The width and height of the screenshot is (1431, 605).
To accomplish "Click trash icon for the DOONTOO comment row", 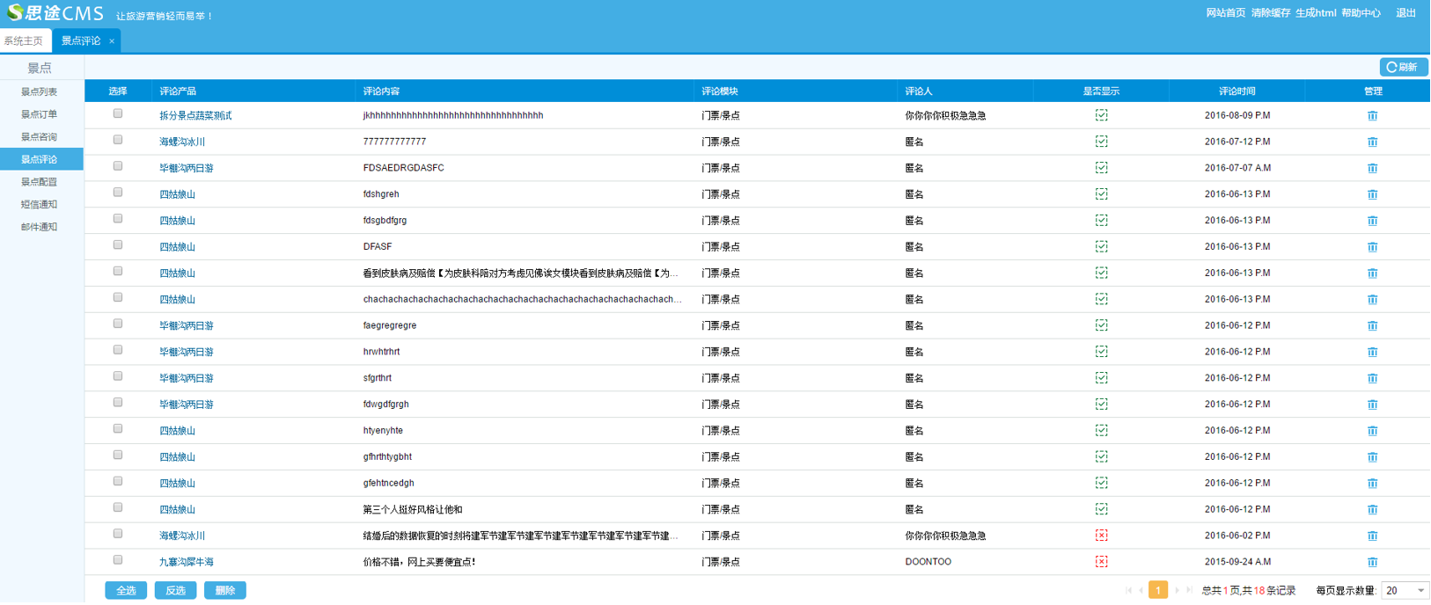I will coord(1372,562).
